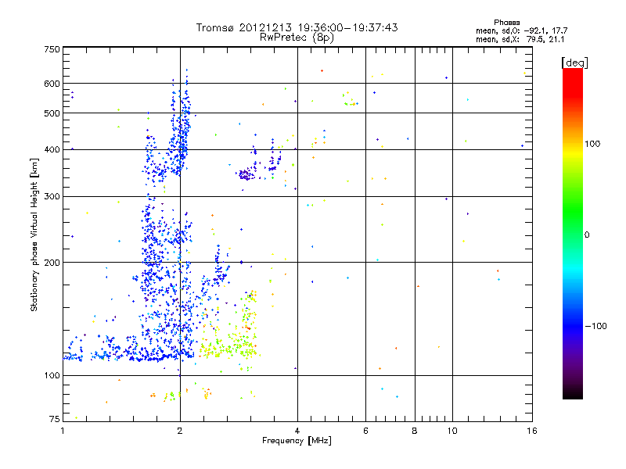This screenshot has width=626, height=469.
Task: Click the y-axis tick label '100'
Action: pos(52,376)
